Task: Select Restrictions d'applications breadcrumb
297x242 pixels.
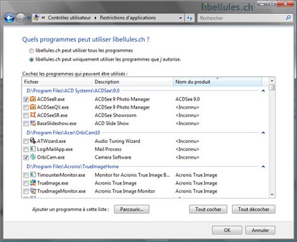Action: click(x=128, y=18)
